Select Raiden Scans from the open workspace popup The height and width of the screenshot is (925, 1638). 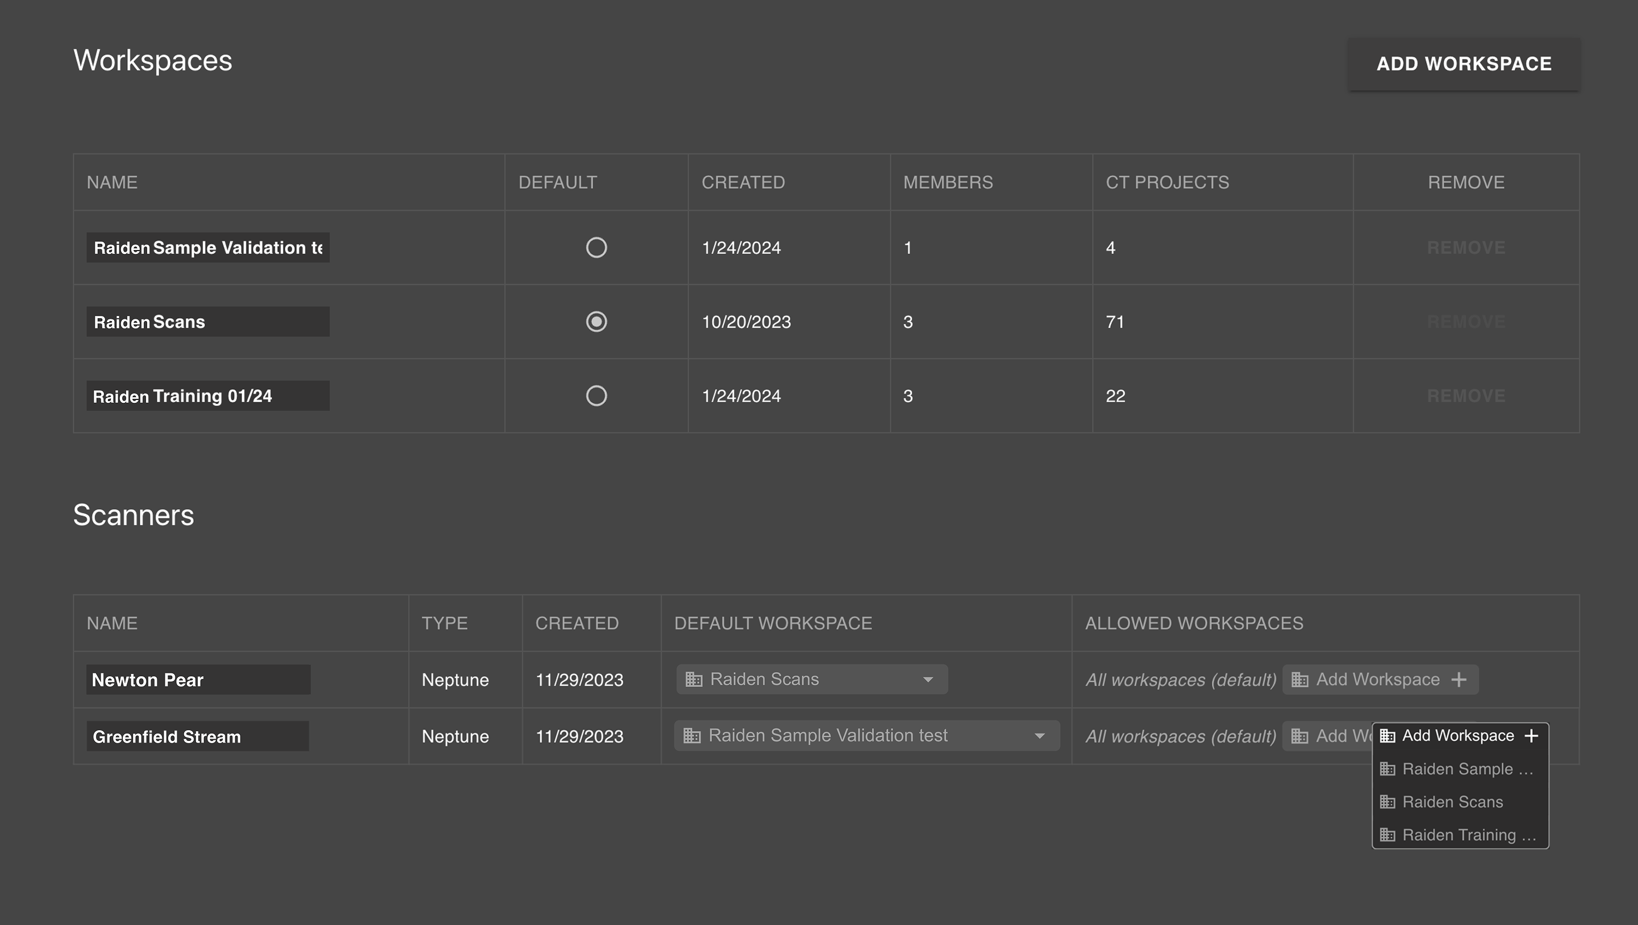click(1452, 802)
